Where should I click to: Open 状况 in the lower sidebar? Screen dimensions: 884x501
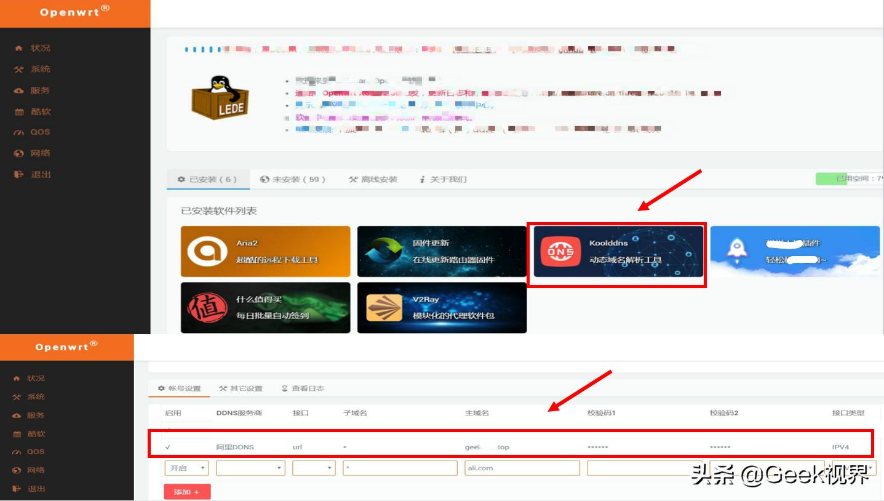pos(36,379)
